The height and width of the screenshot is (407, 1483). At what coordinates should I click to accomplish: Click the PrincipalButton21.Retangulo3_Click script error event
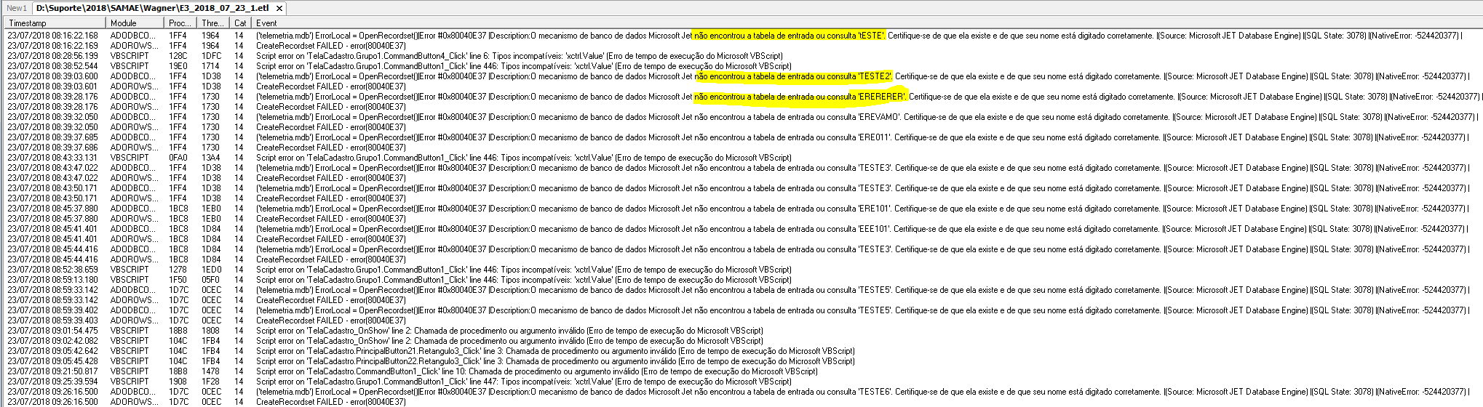tap(555, 351)
